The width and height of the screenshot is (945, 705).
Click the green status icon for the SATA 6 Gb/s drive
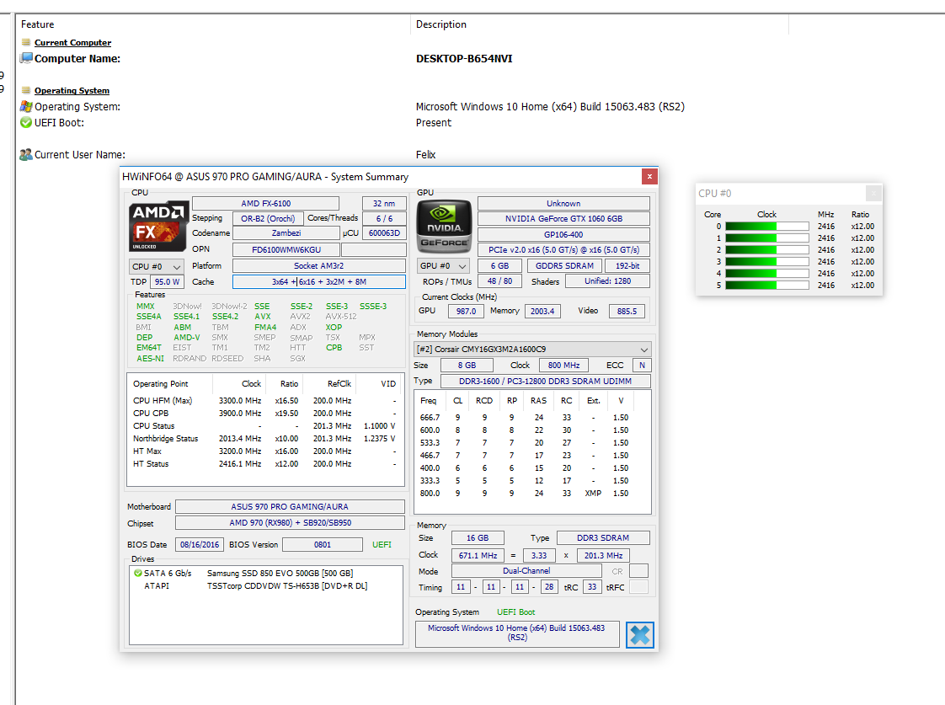(138, 573)
